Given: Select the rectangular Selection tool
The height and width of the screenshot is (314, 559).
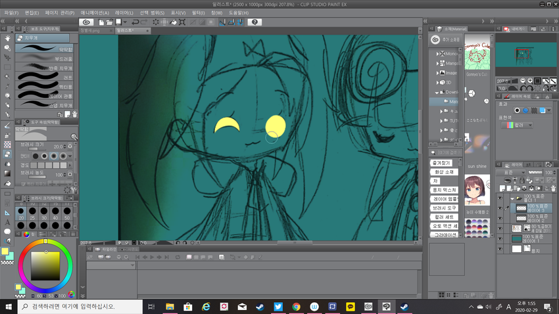Looking at the screenshot, I should point(7,67).
